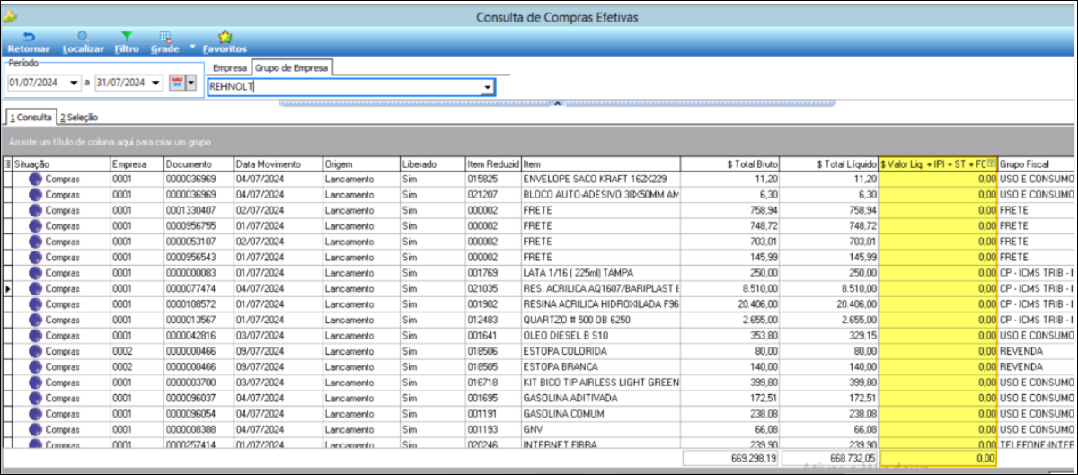Select item OLEO DIESEL B S10
Viewport: 1078px width, 475px height.
tap(600, 336)
